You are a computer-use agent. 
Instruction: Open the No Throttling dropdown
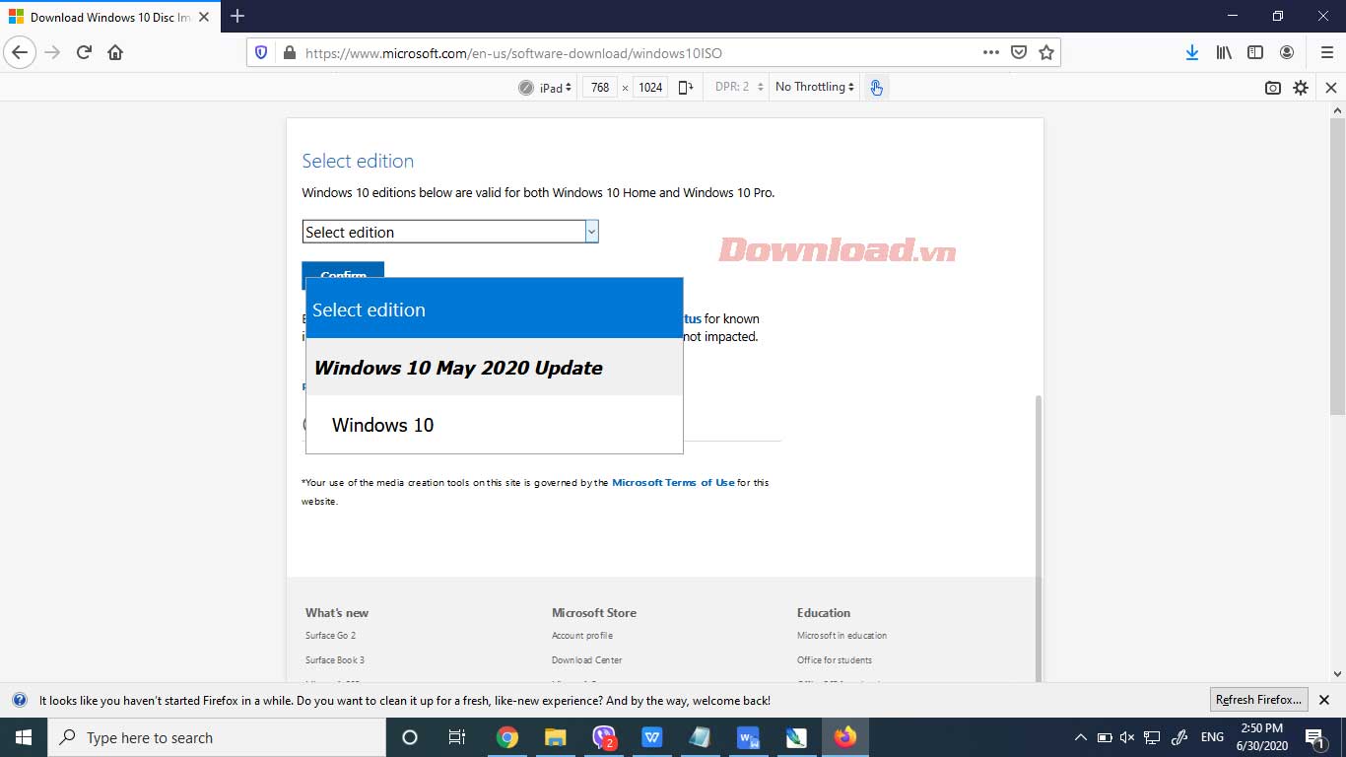815,87
